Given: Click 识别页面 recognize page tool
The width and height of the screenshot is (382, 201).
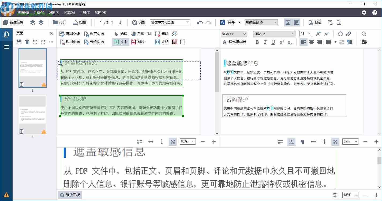Looking at the screenshot, I should [70, 42].
